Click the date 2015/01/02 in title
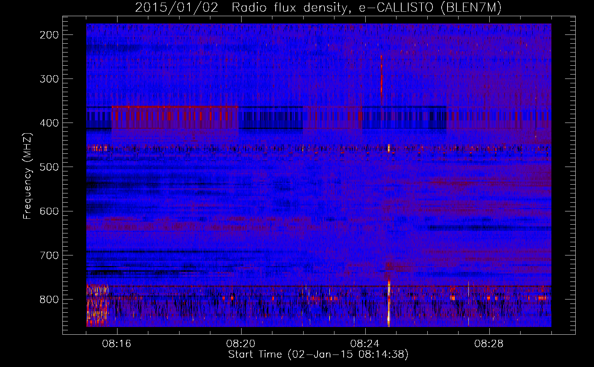The width and height of the screenshot is (594, 367). 177,8
